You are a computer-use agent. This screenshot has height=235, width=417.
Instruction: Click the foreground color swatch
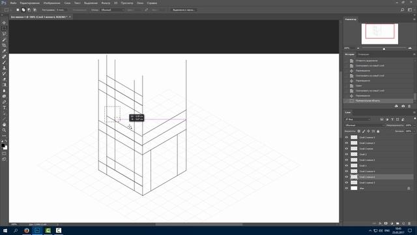[x=3, y=145]
